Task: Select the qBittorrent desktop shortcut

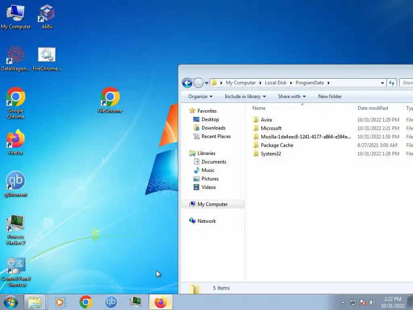Action: 16,184
